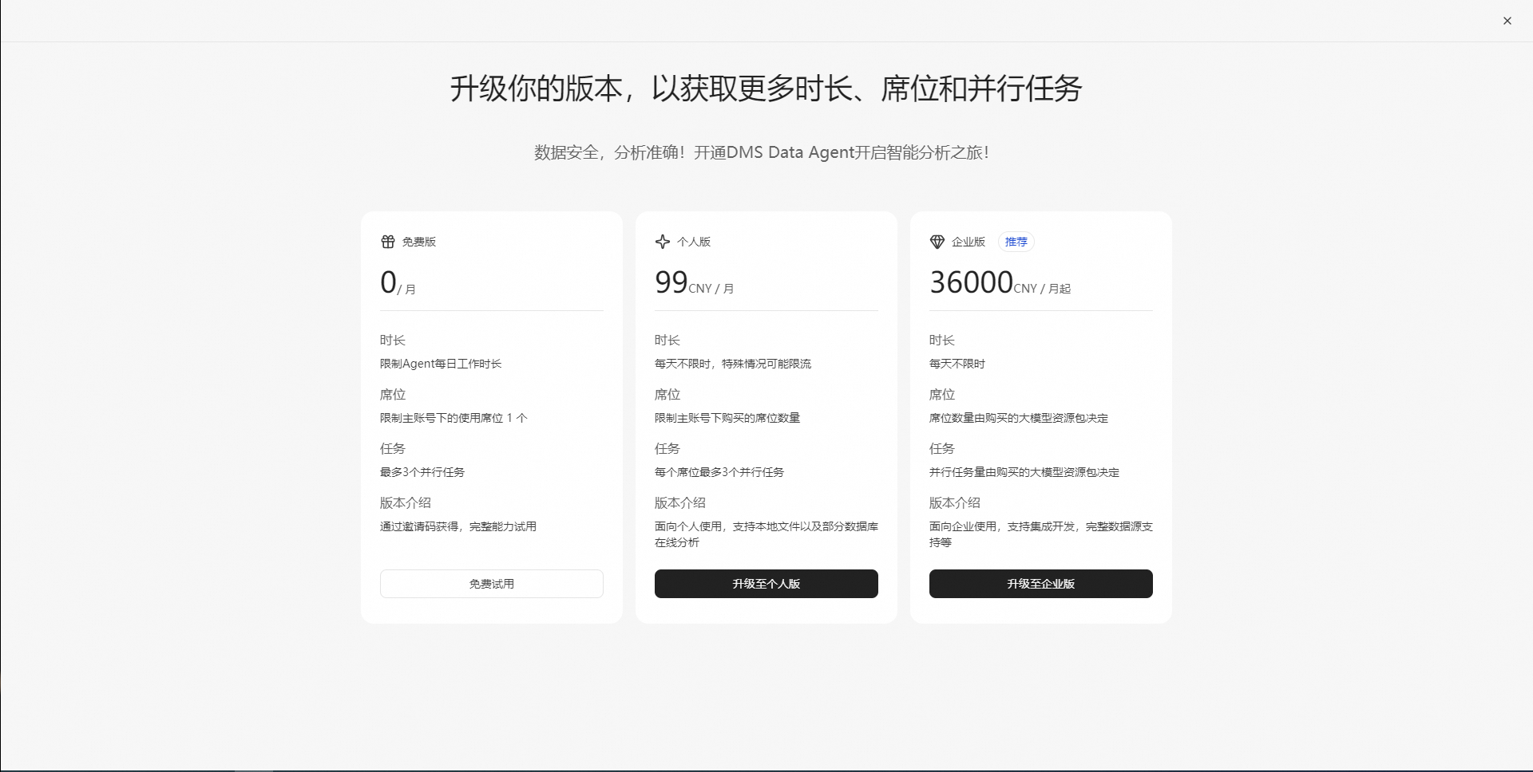Click the 任务 label in 免费版 card
Viewport: 1533px width, 772px height.
pos(393,449)
